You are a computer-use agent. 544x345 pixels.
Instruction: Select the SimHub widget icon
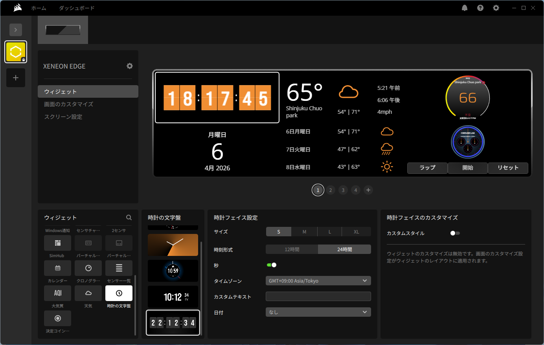tap(57, 243)
